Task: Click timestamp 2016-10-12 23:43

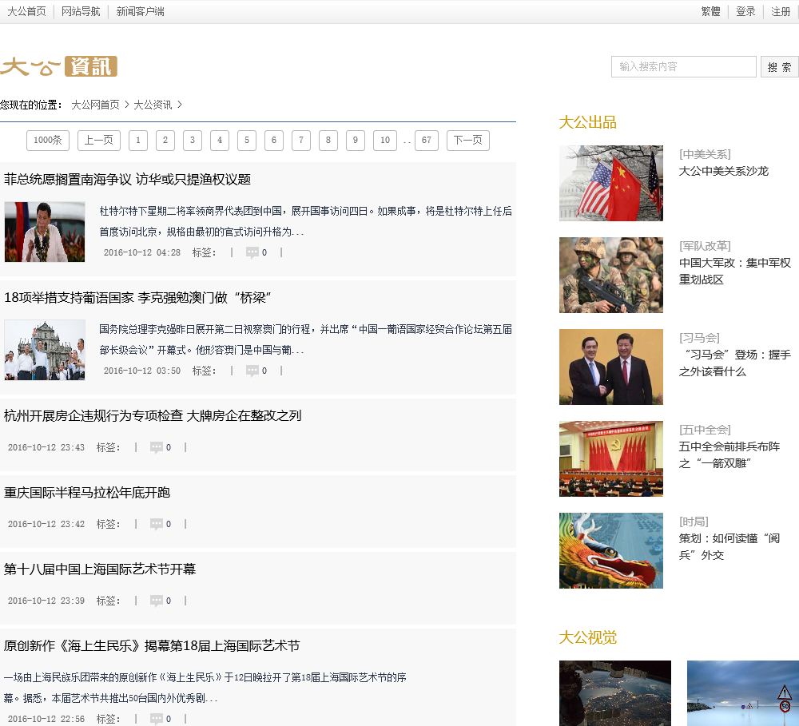Action: click(46, 447)
